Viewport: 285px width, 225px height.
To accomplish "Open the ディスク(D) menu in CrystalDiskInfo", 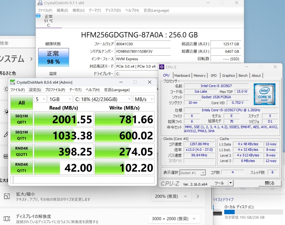I will [x=113, y=10].
